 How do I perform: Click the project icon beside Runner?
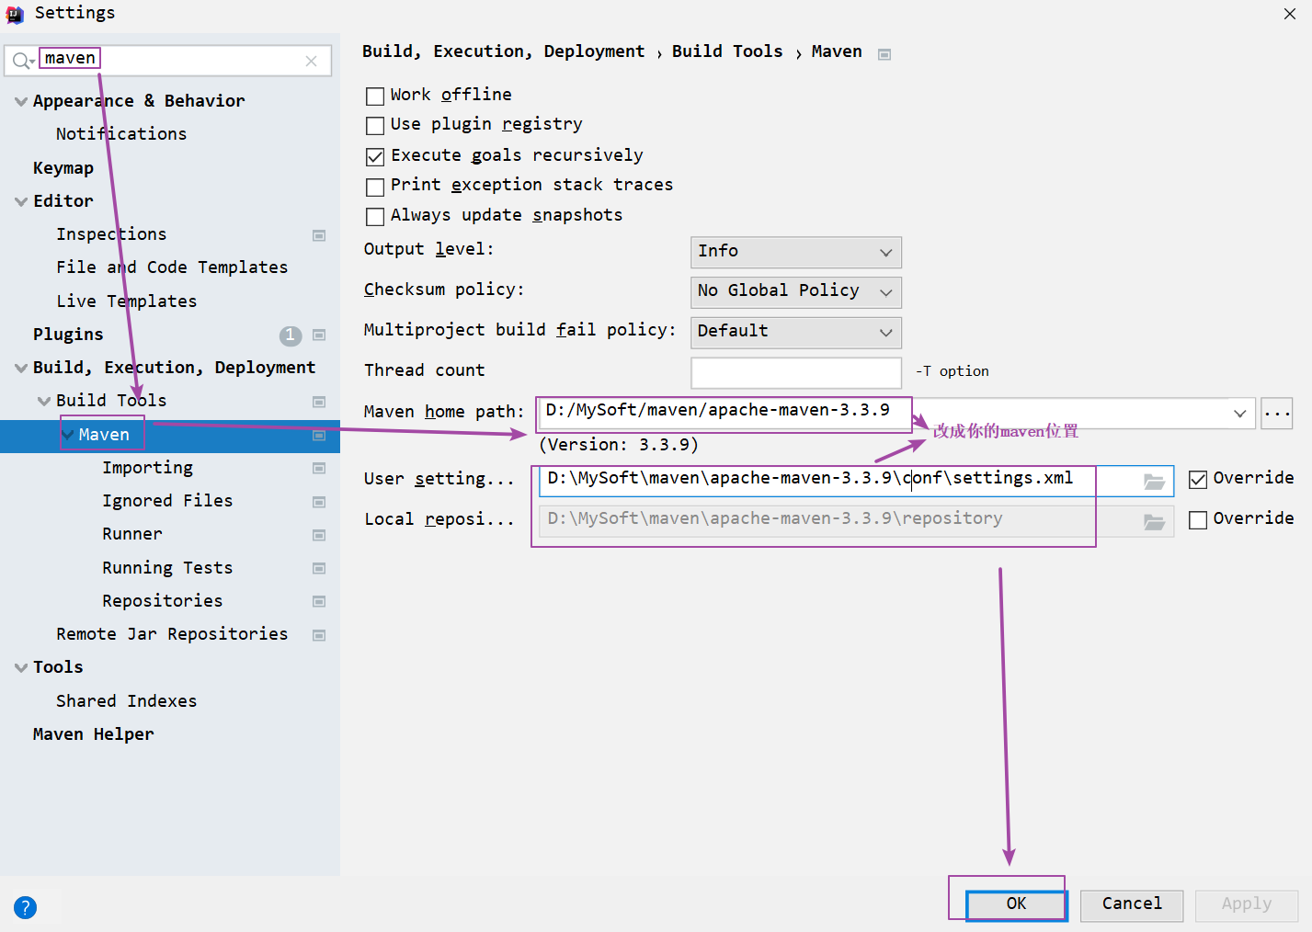319,535
